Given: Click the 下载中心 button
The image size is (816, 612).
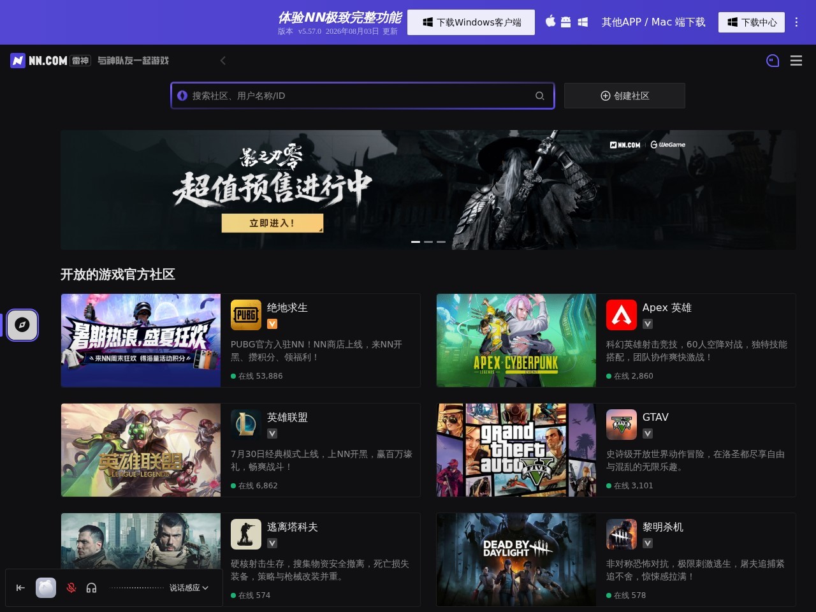Looking at the screenshot, I should [x=752, y=22].
